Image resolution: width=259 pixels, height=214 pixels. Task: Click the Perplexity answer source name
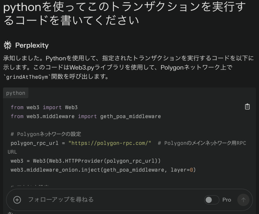click(x=32, y=45)
